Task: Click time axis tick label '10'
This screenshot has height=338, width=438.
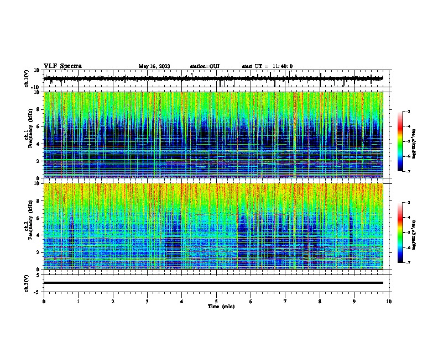Action: pyautogui.click(x=389, y=302)
